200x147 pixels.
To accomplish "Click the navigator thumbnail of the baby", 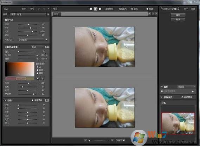I will point(178,123).
